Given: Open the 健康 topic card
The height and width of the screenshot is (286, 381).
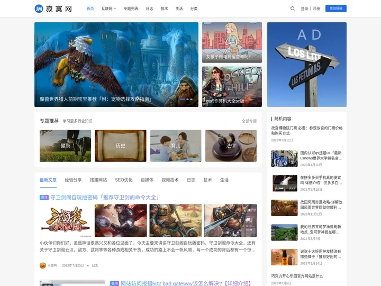Looking at the screenshot, I should click(66, 146).
